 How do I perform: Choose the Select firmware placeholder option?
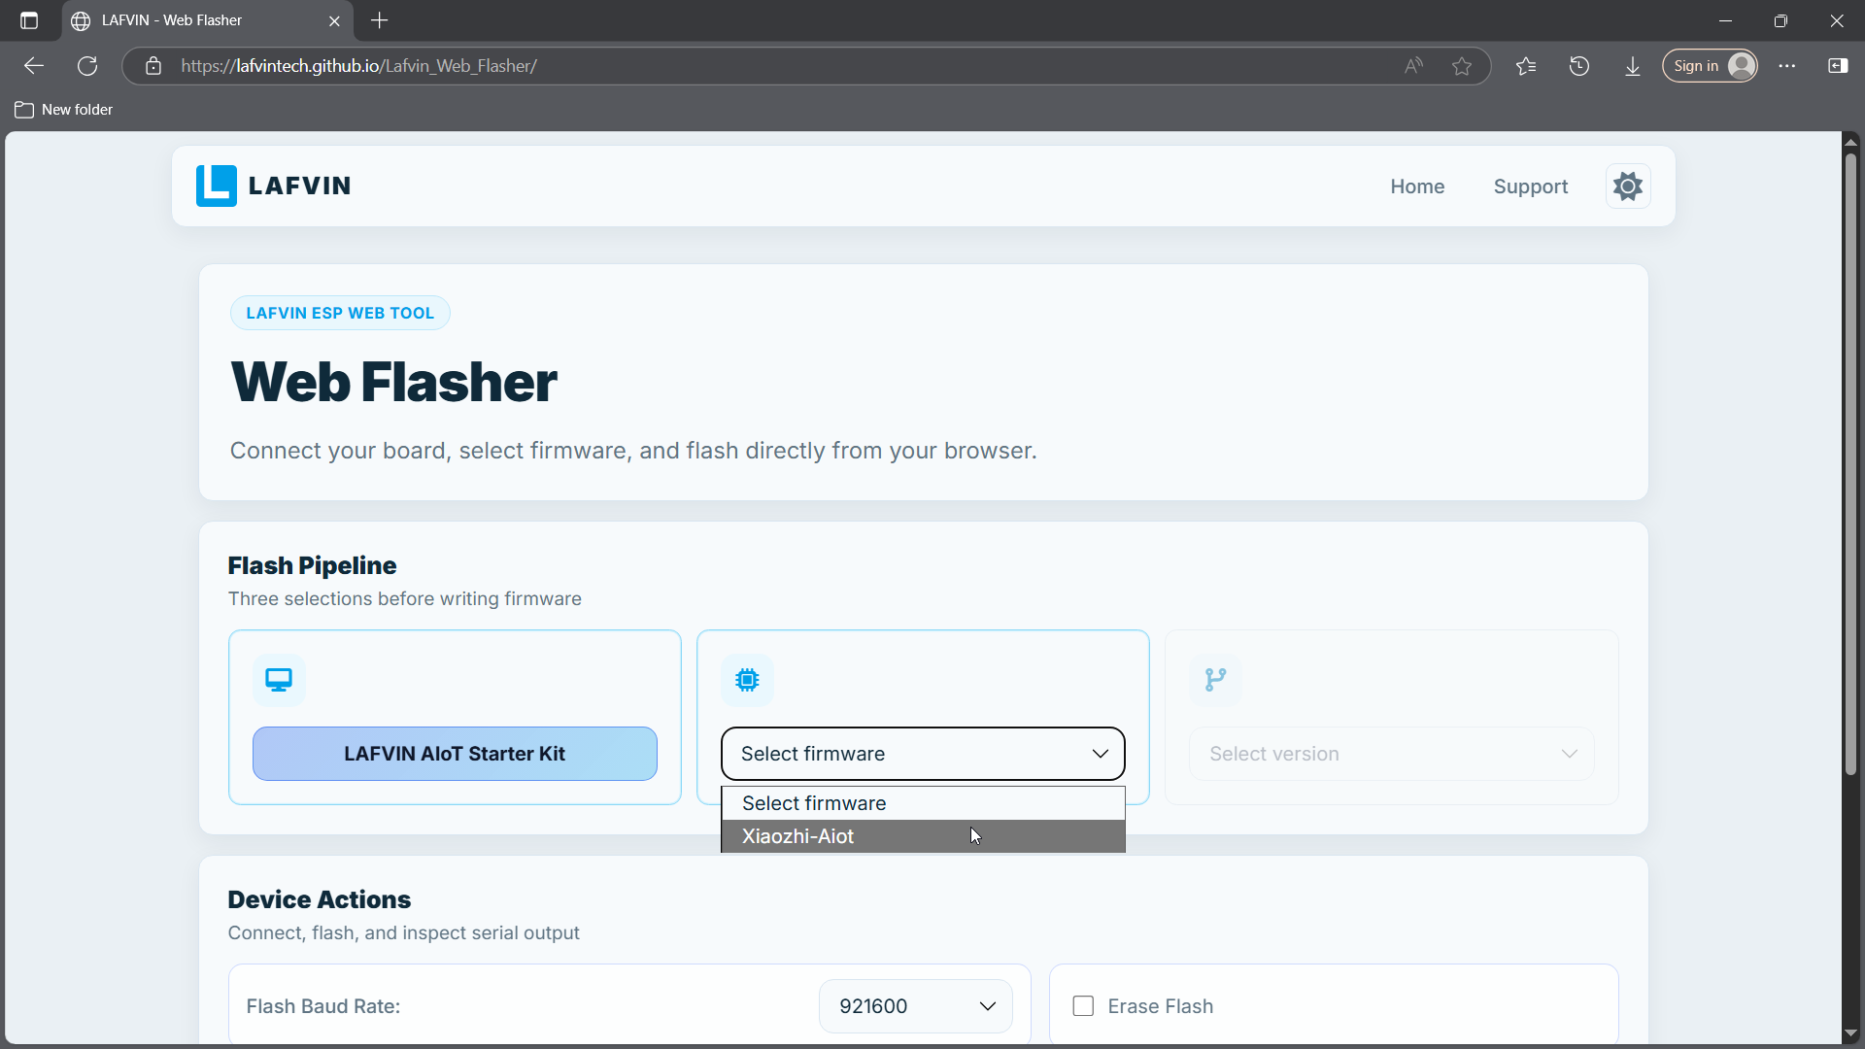pyautogui.click(x=923, y=803)
